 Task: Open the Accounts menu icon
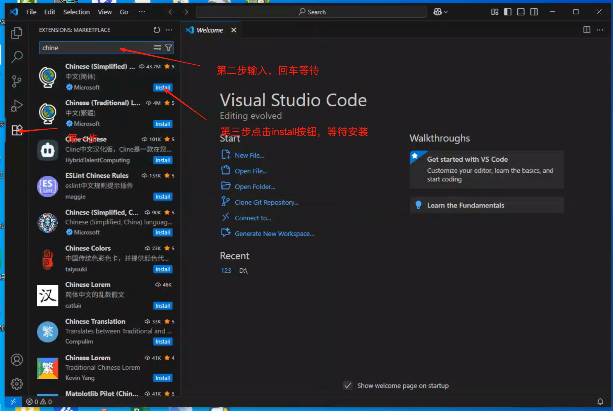point(17,360)
